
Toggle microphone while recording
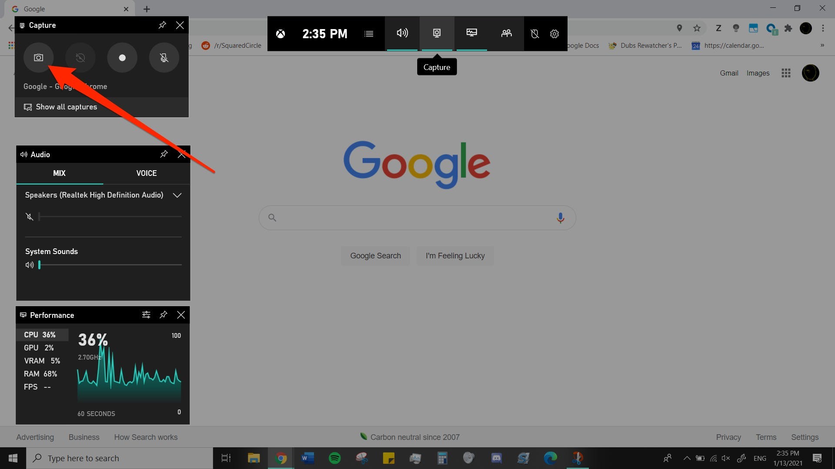pos(164,57)
